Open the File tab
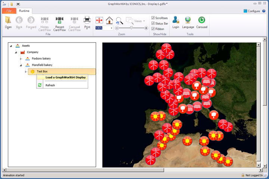269x179 pixels. click(9, 11)
